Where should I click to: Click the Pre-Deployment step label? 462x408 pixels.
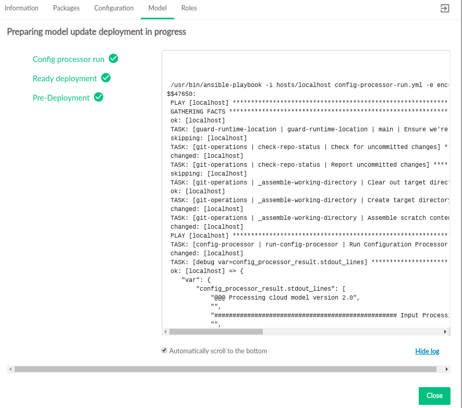61,98
